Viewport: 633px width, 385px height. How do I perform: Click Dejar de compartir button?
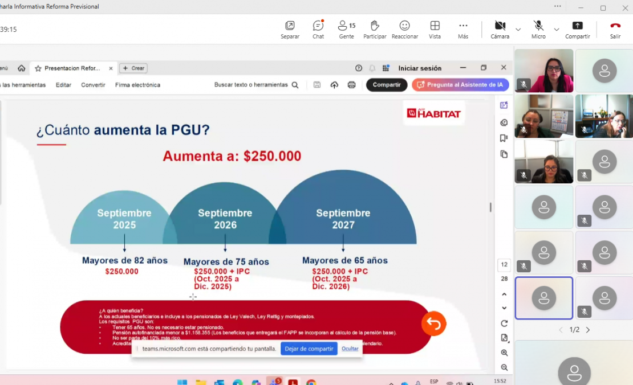coord(309,349)
